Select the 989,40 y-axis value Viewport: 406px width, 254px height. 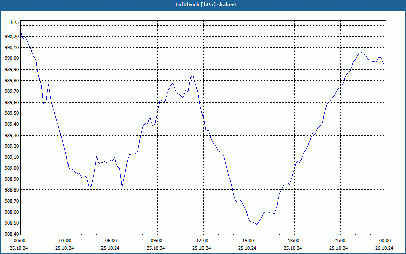(12, 124)
